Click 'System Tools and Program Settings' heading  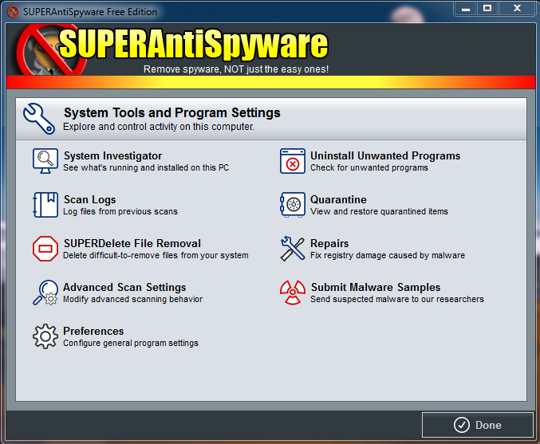(x=171, y=112)
